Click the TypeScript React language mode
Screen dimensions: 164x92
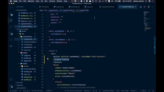coord(108,91)
